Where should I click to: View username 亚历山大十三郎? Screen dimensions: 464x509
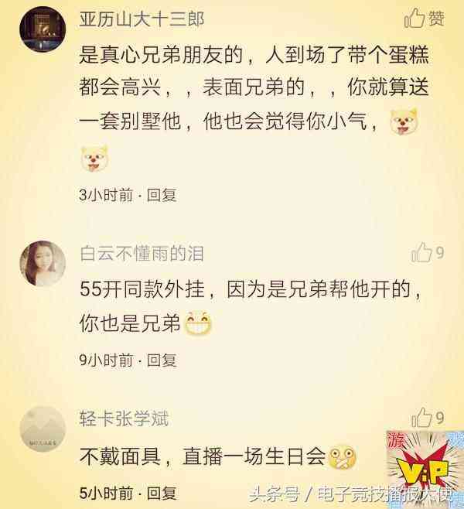tap(142, 19)
